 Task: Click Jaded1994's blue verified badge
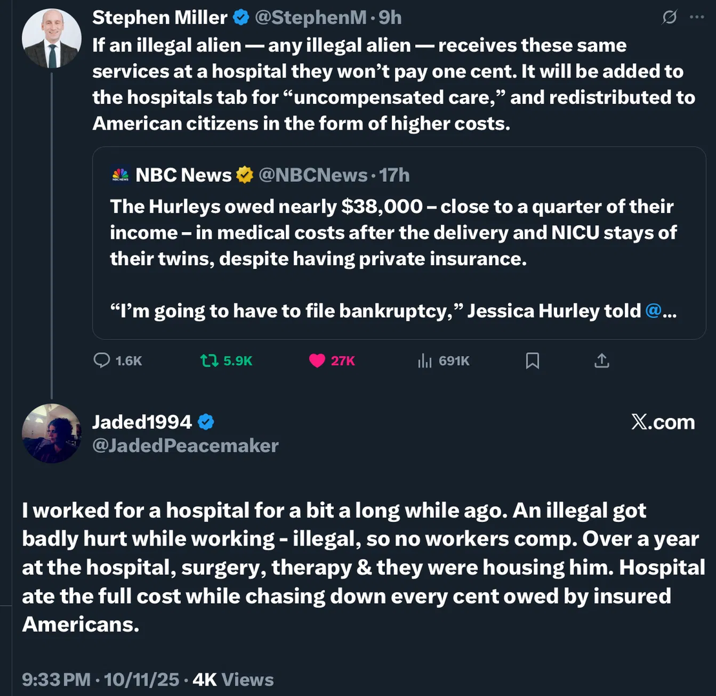click(x=205, y=422)
